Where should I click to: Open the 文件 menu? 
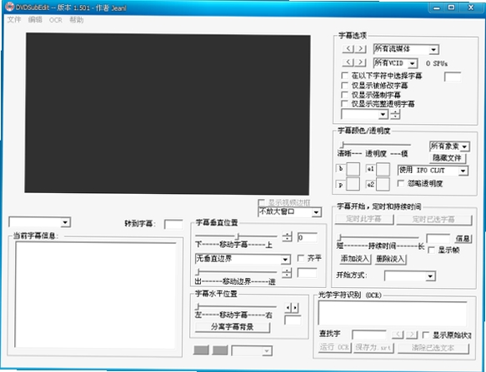point(14,20)
